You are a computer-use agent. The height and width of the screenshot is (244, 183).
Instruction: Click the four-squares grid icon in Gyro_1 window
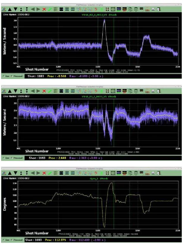107,173
